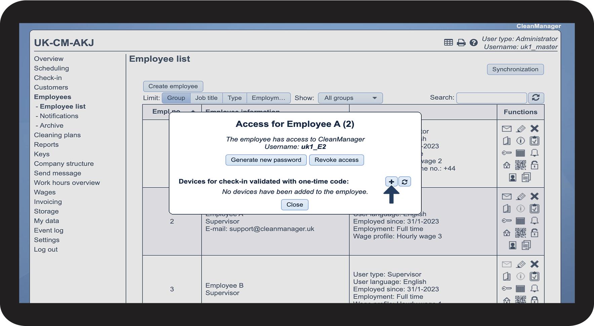
Task: Open the key icon in Employee A row 2
Action: coord(507,221)
